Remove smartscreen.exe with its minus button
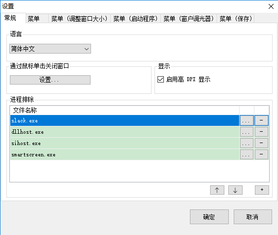 261,154
